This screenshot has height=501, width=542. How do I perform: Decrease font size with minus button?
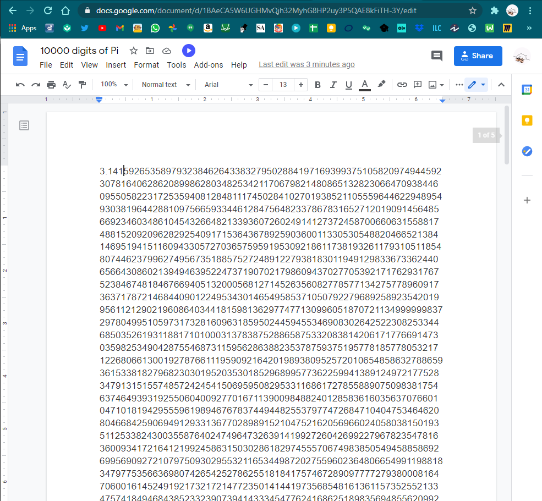265,85
